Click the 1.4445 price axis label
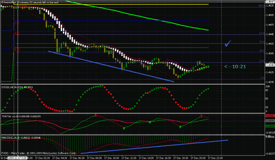The height and width of the screenshot is (160, 275). click(x=270, y=34)
